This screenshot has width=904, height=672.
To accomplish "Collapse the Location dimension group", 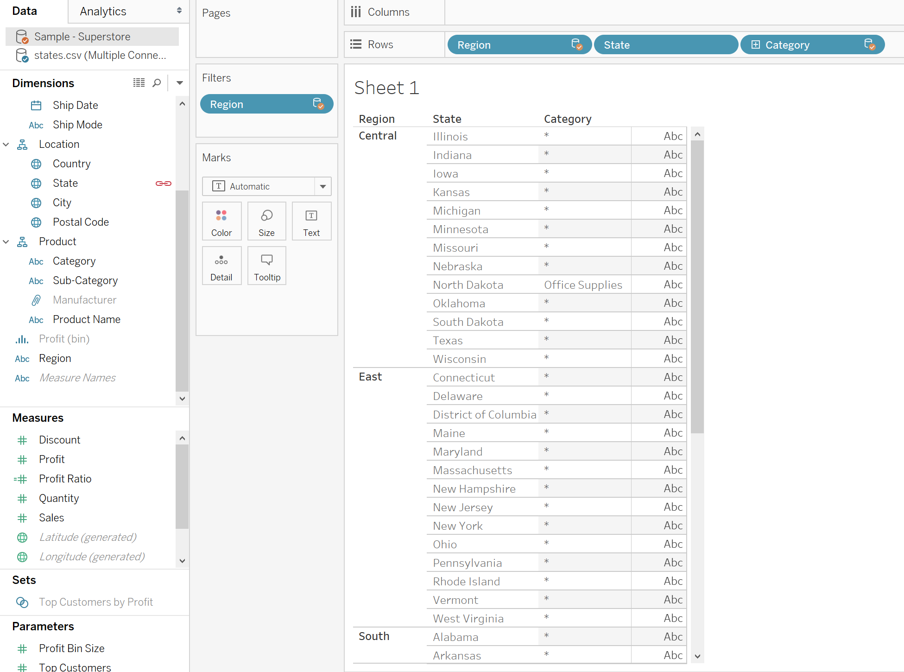I will click(x=6, y=144).
